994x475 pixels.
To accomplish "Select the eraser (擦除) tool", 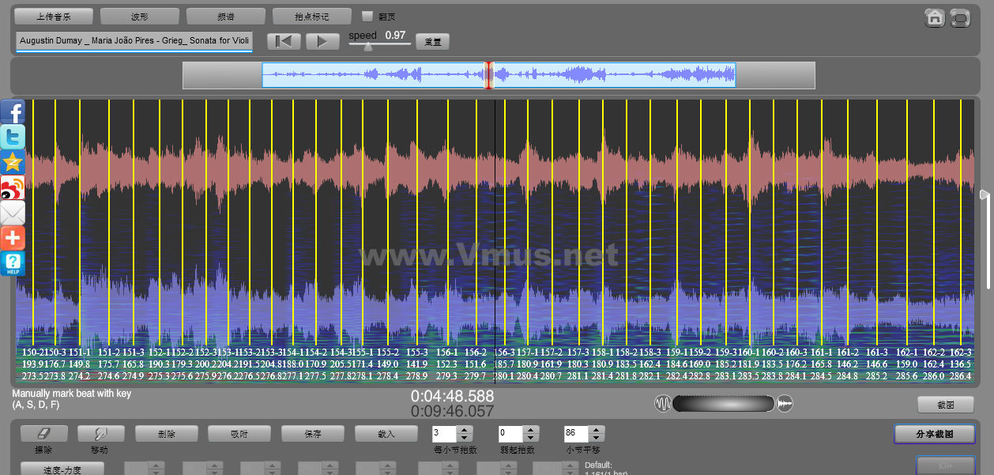I will pos(44,433).
